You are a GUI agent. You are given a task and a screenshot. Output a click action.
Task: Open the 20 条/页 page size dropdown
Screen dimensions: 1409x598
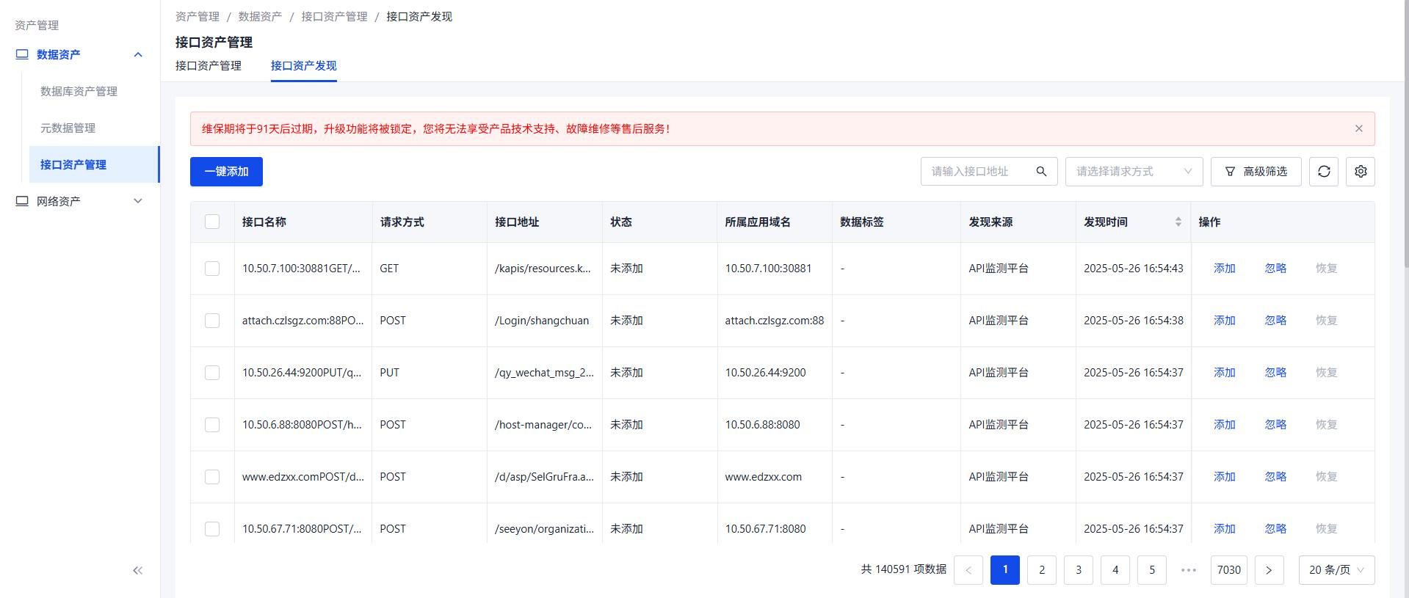coord(1336,570)
